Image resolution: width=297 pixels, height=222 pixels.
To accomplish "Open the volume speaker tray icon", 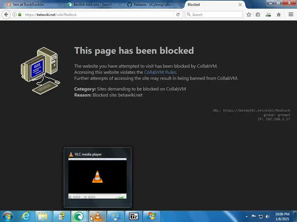I will [x=268, y=217].
